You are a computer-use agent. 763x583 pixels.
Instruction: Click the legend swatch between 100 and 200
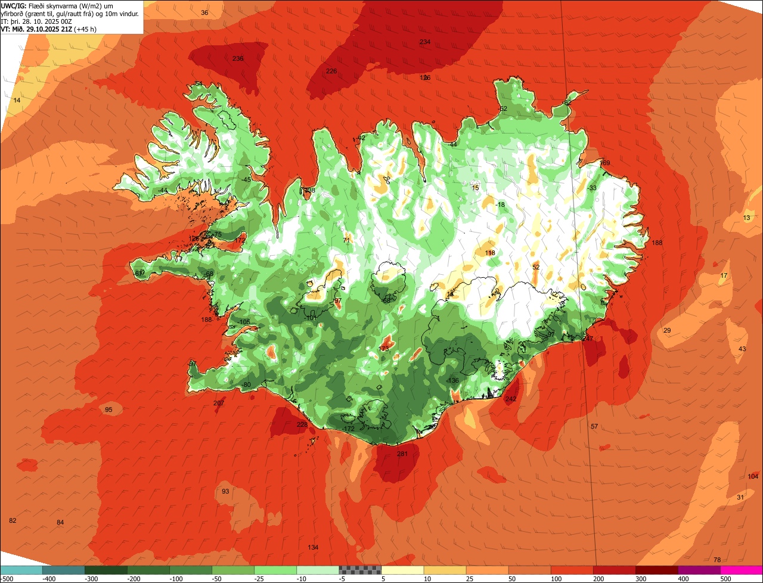click(572, 570)
